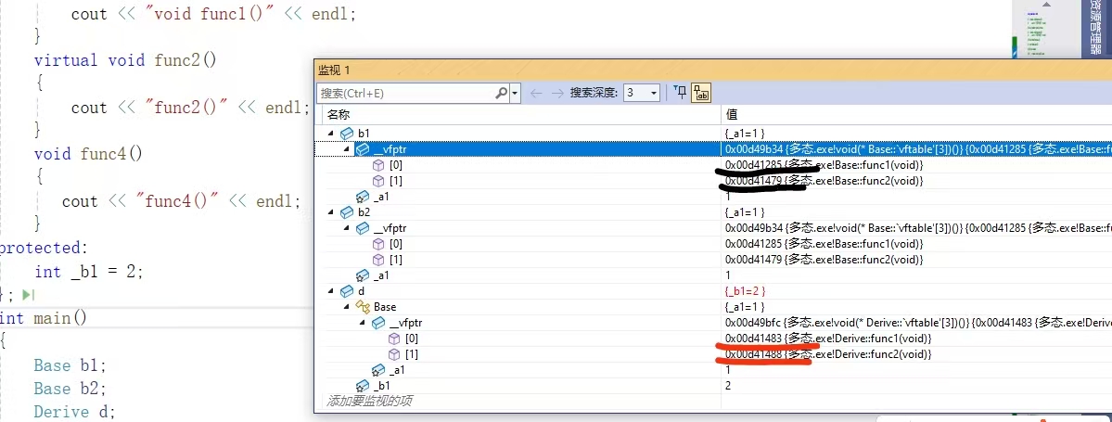Select b1's value cell {_a1=1 }
Screen dimensions: 1112x422
point(745,134)
